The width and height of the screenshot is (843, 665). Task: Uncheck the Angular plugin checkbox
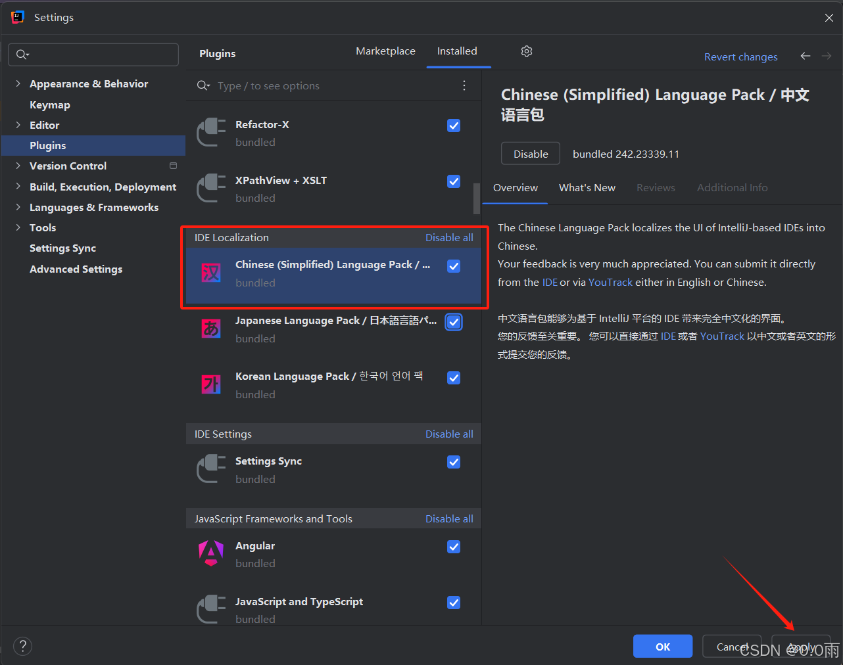(x=454, y=547)
